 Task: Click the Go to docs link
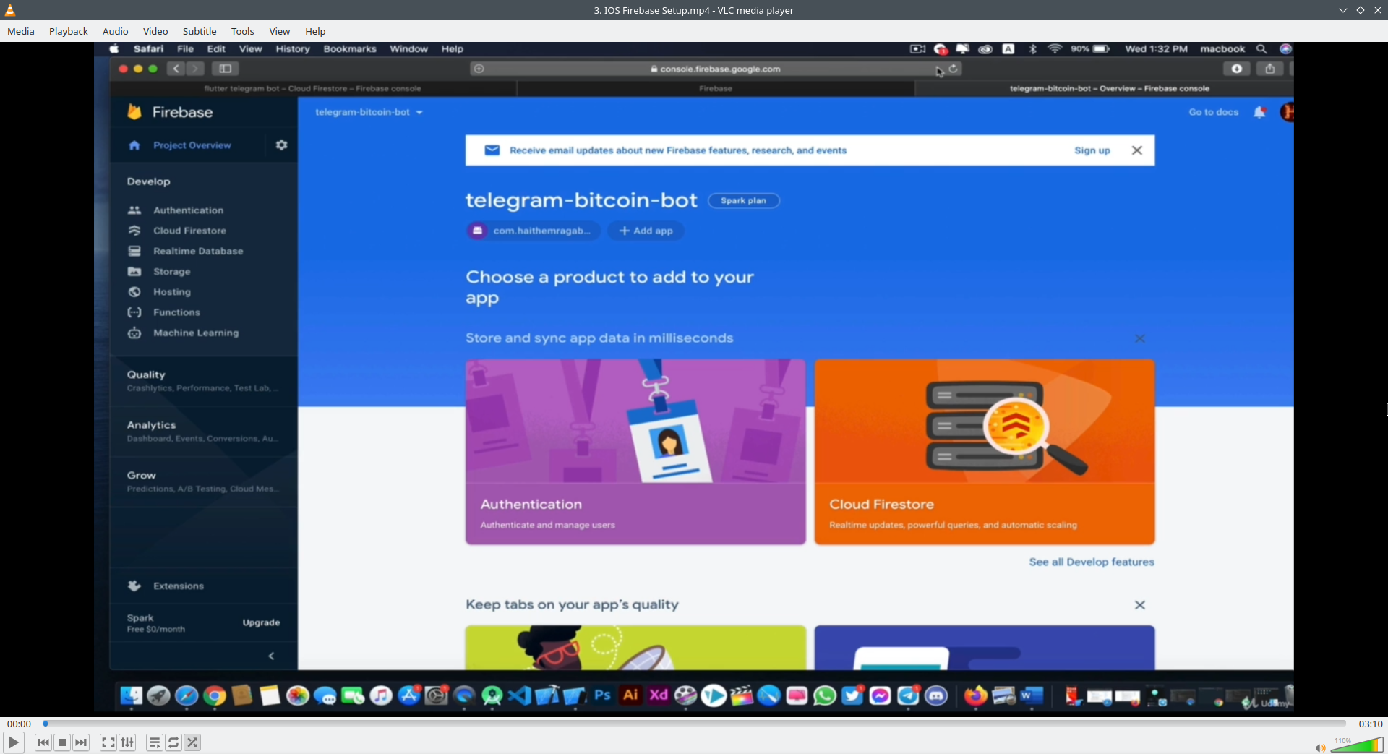coord(1213,112)
